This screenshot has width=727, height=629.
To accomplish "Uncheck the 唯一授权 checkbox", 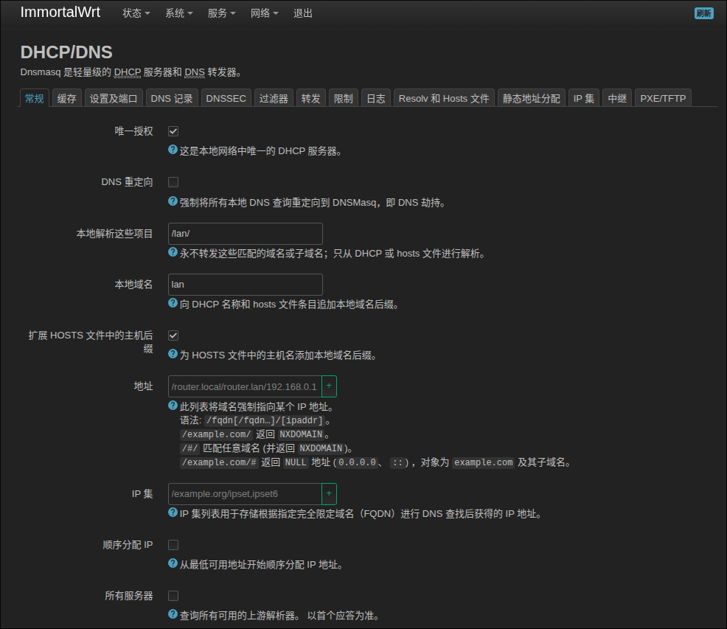I will [x=173, y=131].
